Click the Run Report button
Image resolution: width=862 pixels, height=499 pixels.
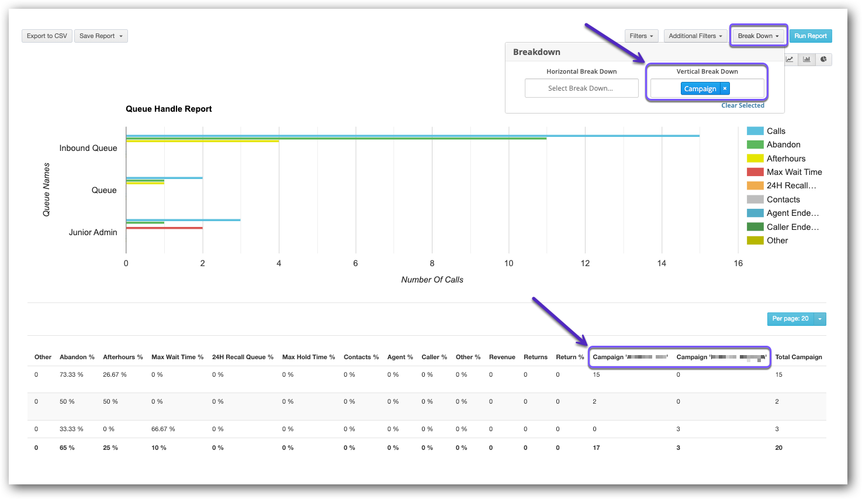click(x=810, y=36)
